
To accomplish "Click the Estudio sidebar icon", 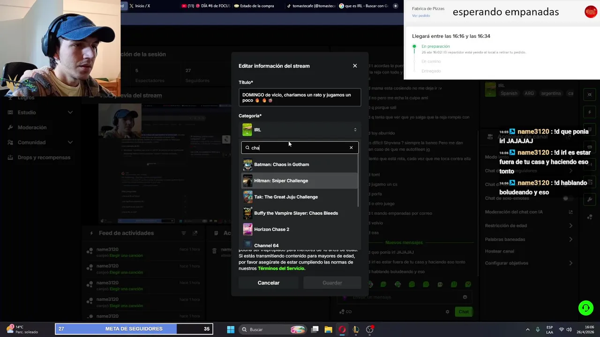I will coord(10,112).
